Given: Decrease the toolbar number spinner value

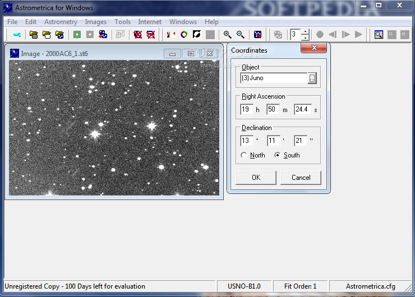Looking at the screenshot, I should click(306, 38).
